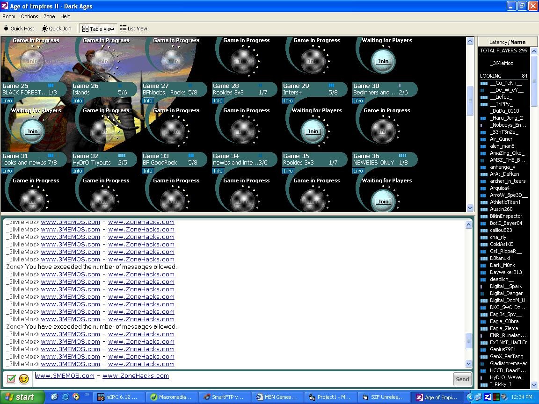539x404 pixels.
Task: Open the Zone menu
Action: pos(49,16)
